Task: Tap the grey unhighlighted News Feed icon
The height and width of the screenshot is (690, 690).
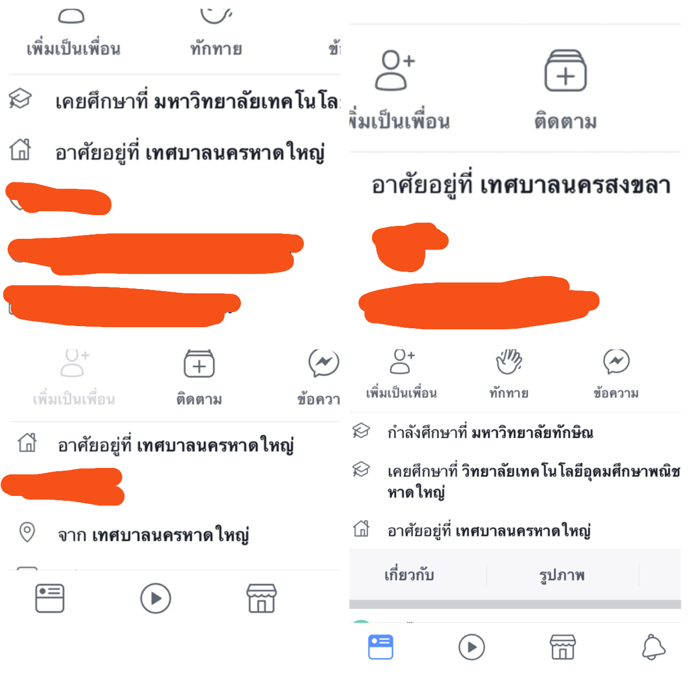Action: pos(50,598)
